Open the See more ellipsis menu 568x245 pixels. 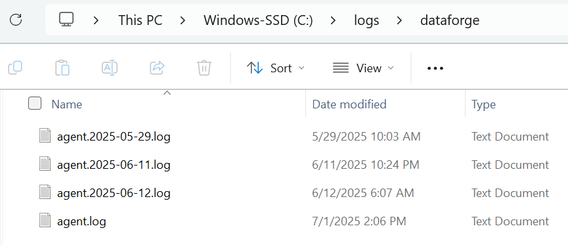[435, 68]
